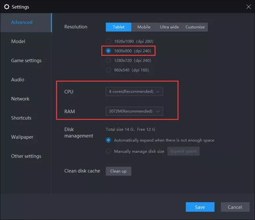Open the RAM size dropdown
Screen dimensions: 255x220
click(x=134, y=111)
